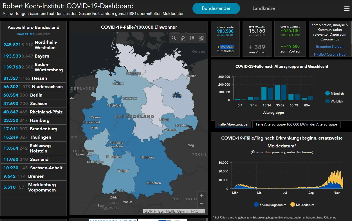Image resolution: width=352 pixels, height=221 pixels.
Task: Open the map search tool
Action: 174,38
